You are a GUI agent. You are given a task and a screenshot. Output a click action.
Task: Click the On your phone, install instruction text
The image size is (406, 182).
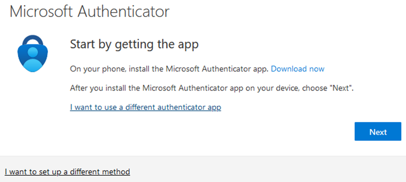[x=169, y=69]
